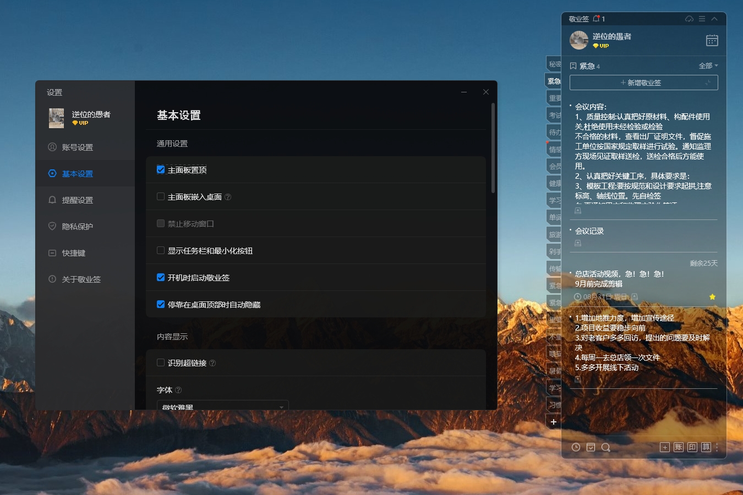Open 账号设置 in settings sidebar
The width and height of the screenshot is (743, 495).
tap(85, 147)
